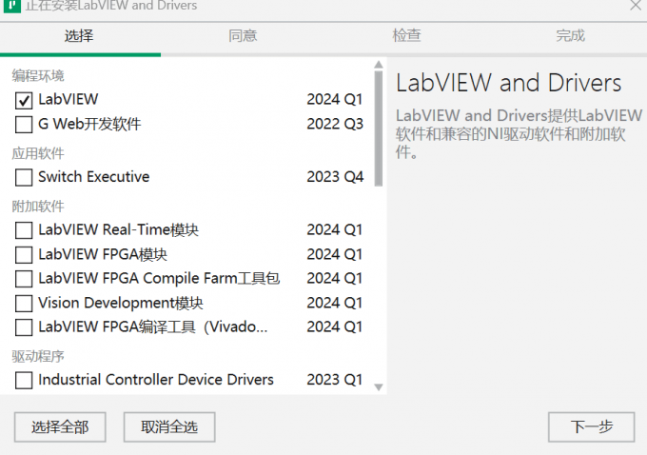This screenshot has width=647, height=455.
Task: Select the LabVIEW FPGA模块 checkbox
Action: coord(24,255)
